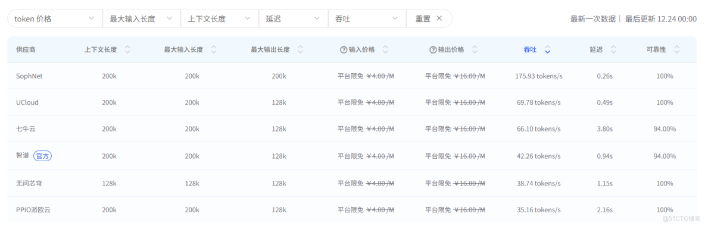Click the 吞吐 header label
The image size is (705, 226).
click(x=530, y=50)
